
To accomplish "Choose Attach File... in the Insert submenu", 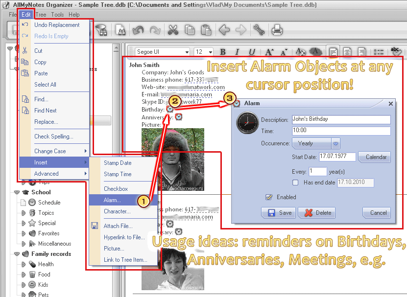I will click(123, 226).
